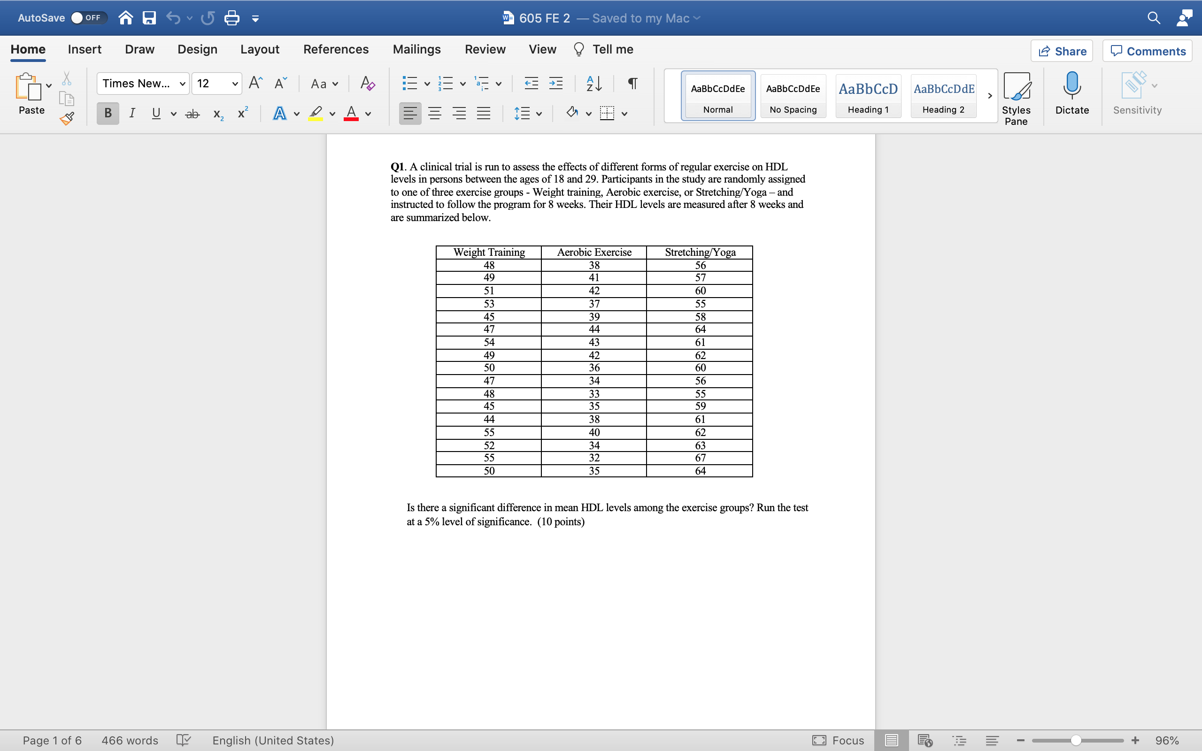1202x751 pixels.
Task: Open the Comments button
Action: pyautogui.click(x=1148, y=51)
